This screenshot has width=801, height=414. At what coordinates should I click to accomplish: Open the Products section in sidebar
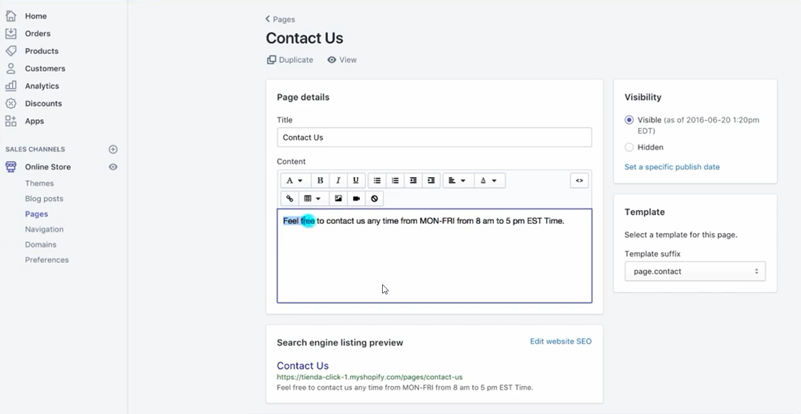pos(41,51)
